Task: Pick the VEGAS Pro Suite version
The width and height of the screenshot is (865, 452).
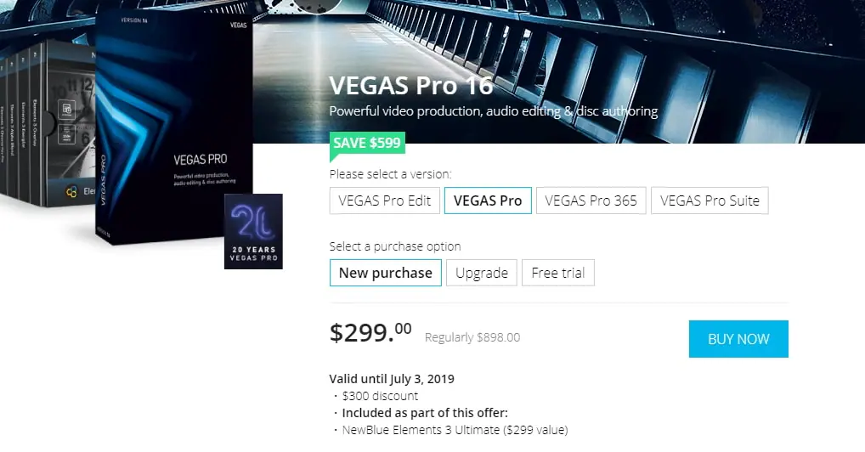Action: coord(710,201)
